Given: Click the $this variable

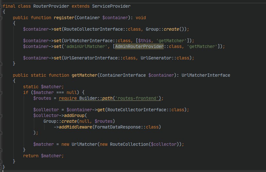Looking at the screenshot, I should pyautogui.click(x=145, y=41).
